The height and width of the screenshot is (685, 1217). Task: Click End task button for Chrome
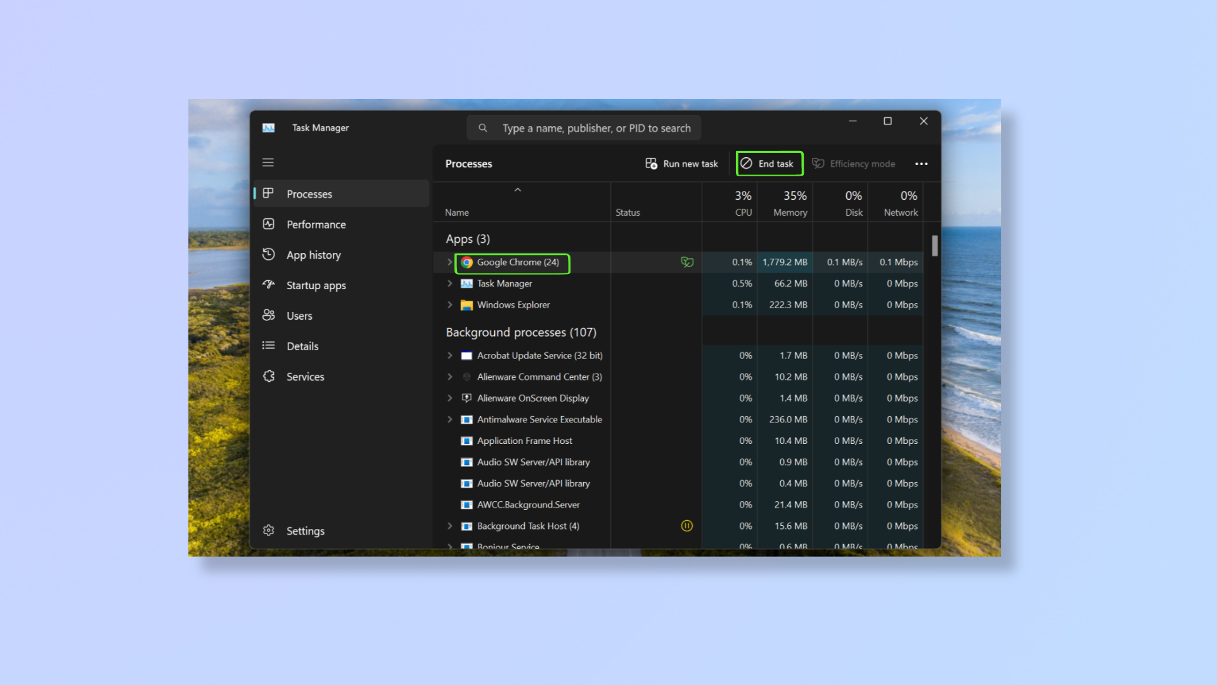tap(768, 163)
